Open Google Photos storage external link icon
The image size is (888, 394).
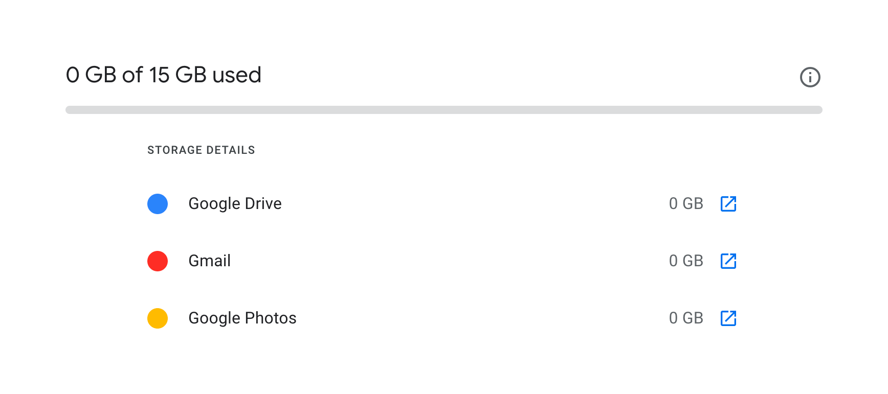tap(728, 318)
